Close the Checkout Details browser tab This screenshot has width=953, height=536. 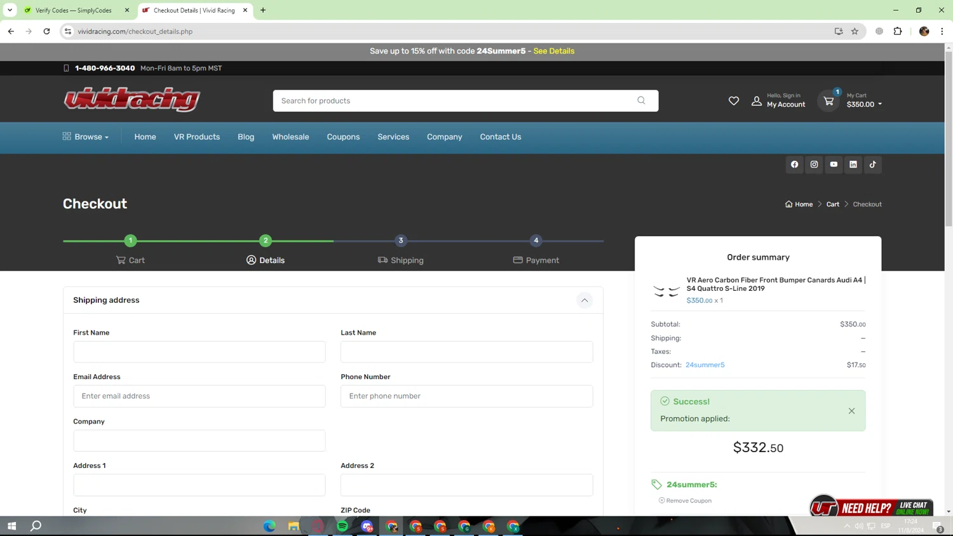click(245, 10)
